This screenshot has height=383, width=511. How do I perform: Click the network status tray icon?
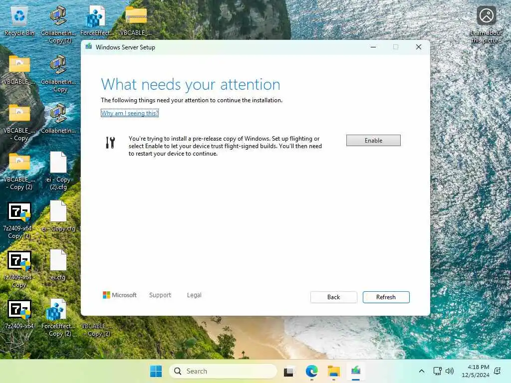pos(437,371)
